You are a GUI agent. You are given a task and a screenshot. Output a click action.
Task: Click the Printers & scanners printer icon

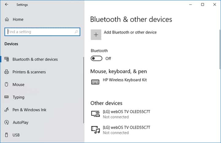pyautogui.click(x=6, y=72)
